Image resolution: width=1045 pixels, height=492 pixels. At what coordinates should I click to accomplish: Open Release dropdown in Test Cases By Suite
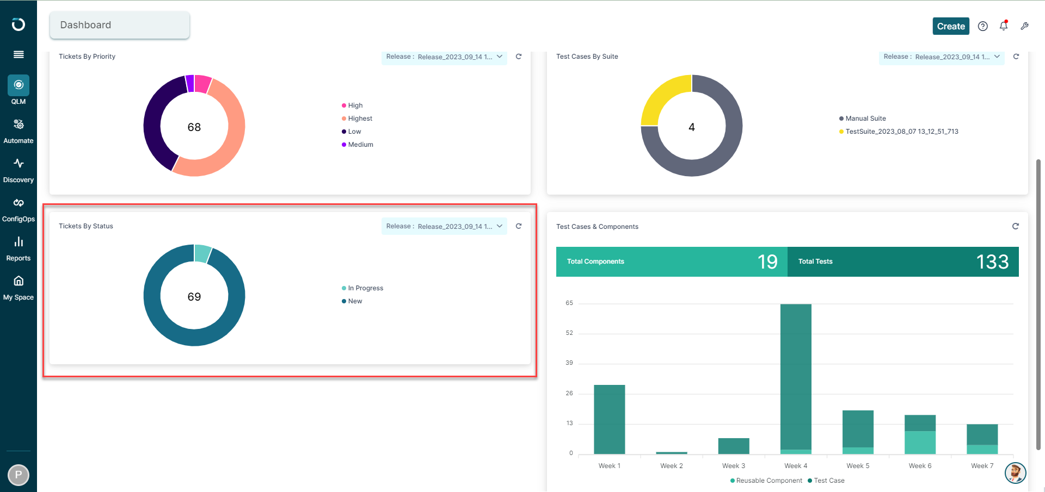[941, 57]
